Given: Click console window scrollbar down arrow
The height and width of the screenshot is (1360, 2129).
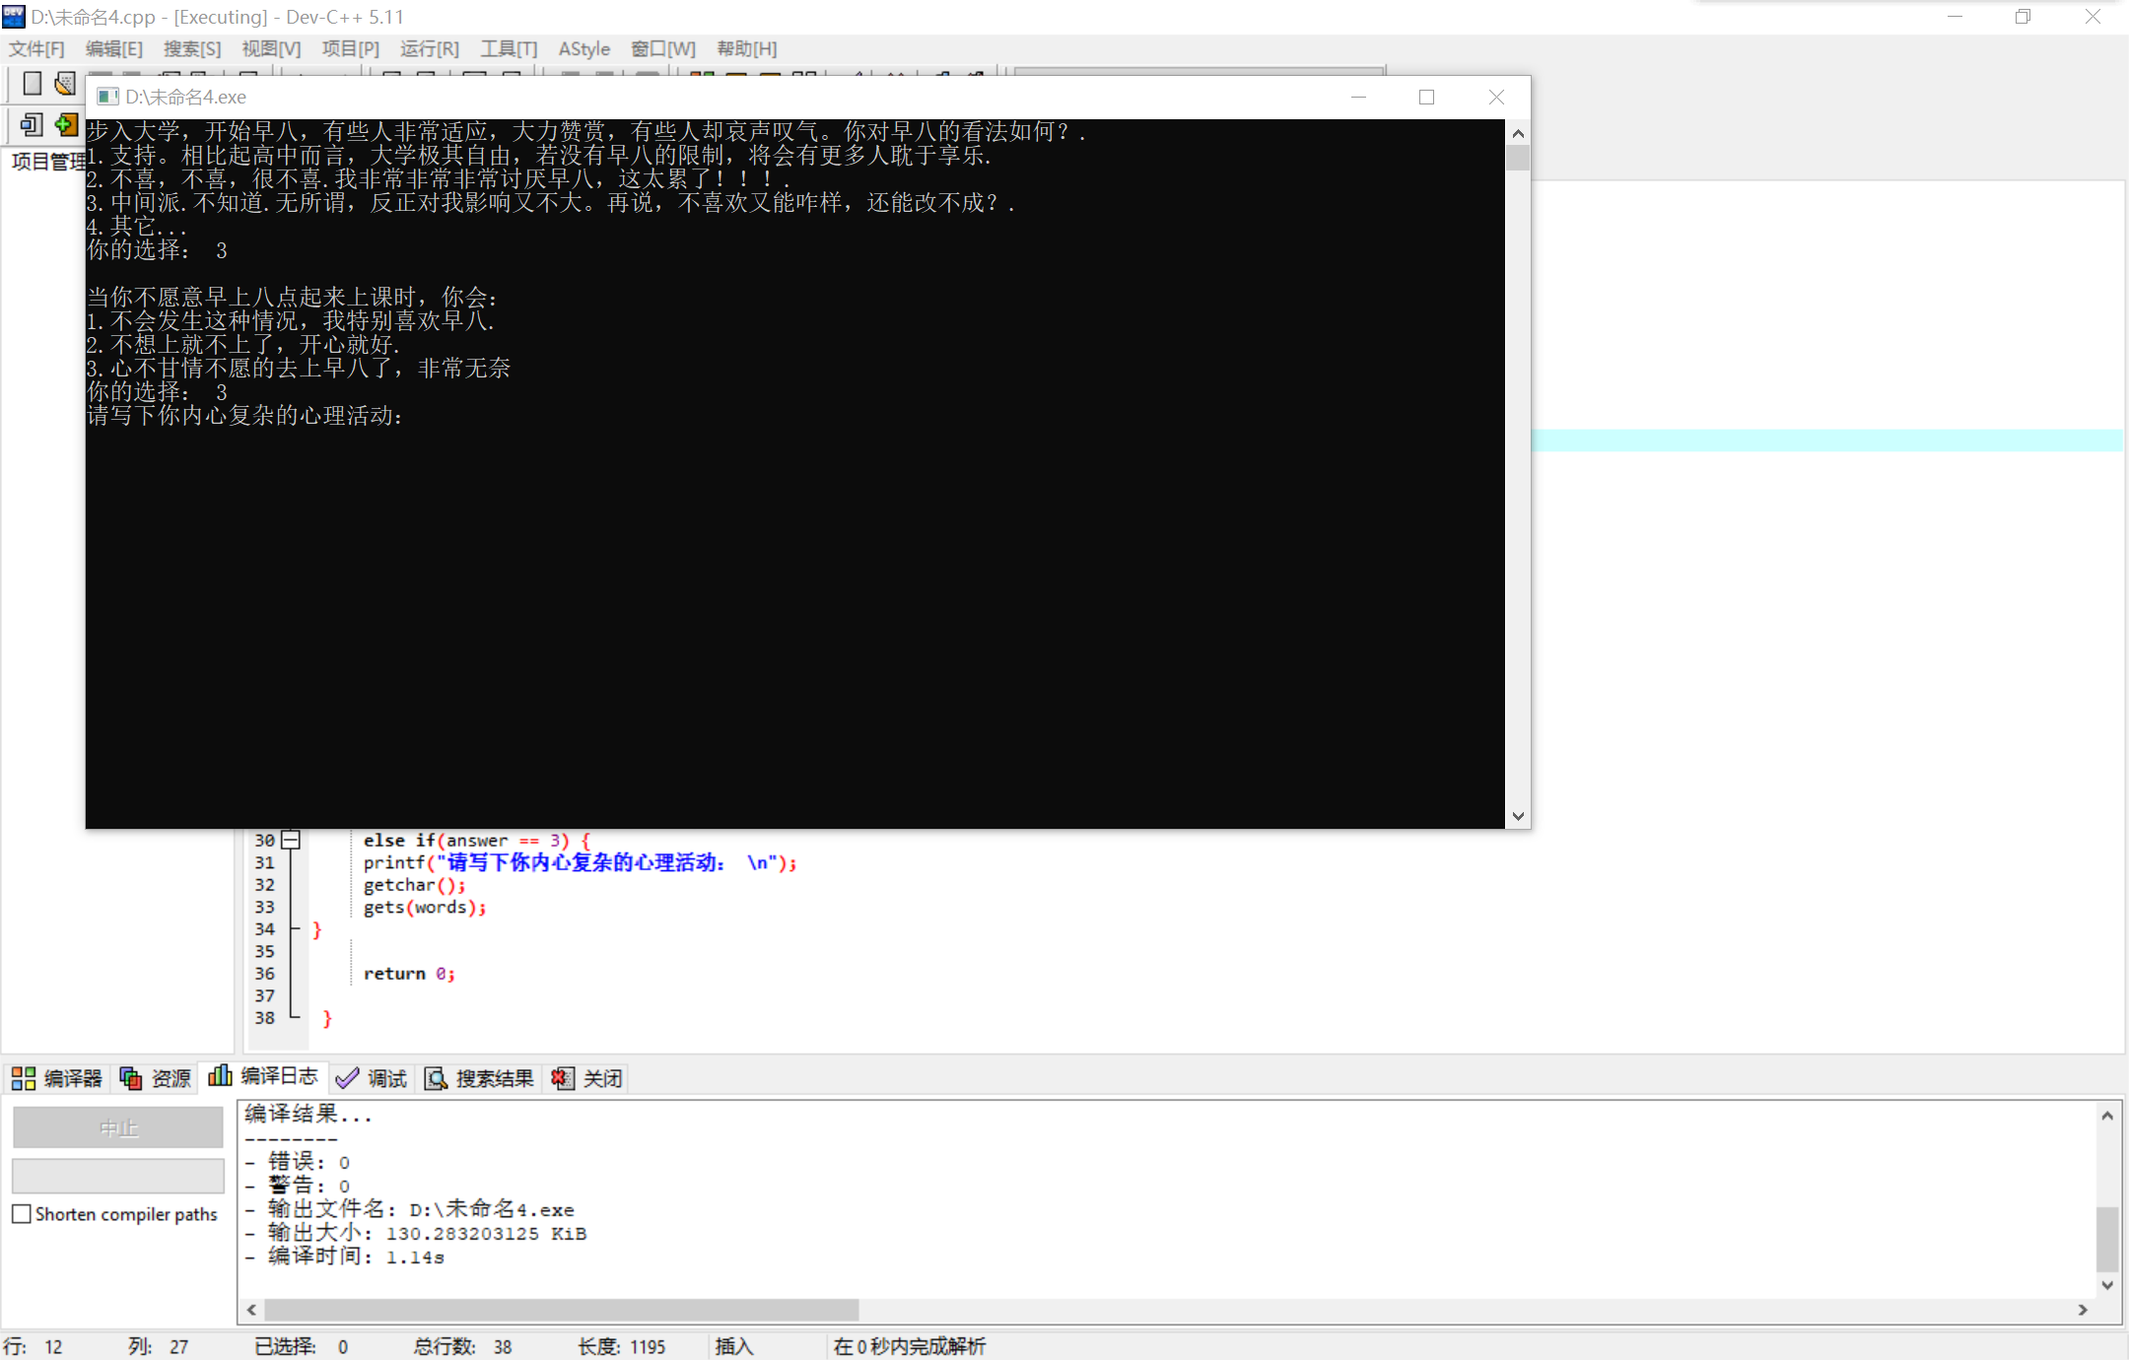Looking at the screenshot, I should [1518, 816].
